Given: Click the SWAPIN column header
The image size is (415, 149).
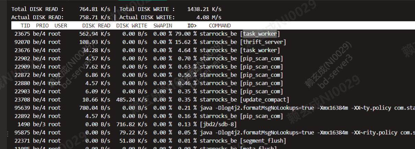Looking at the screenshot, I should click(x=163, y=26).
